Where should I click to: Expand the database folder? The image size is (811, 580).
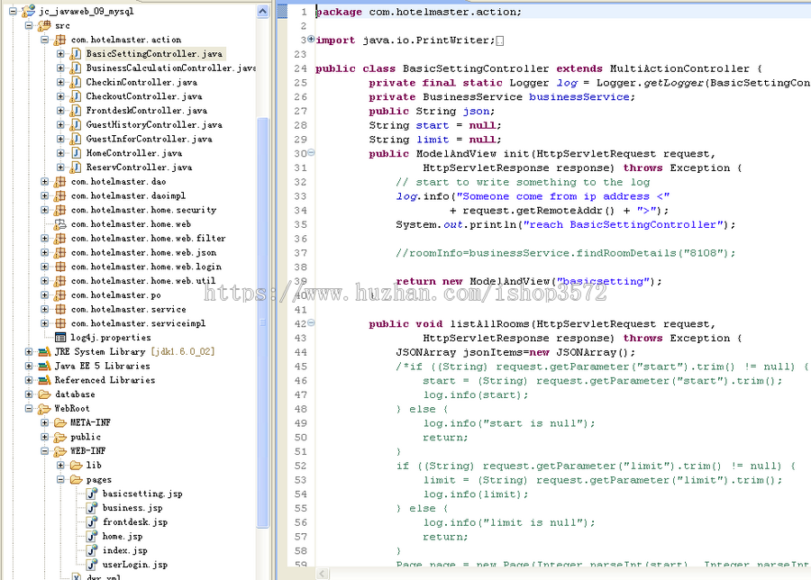[29, 394]
